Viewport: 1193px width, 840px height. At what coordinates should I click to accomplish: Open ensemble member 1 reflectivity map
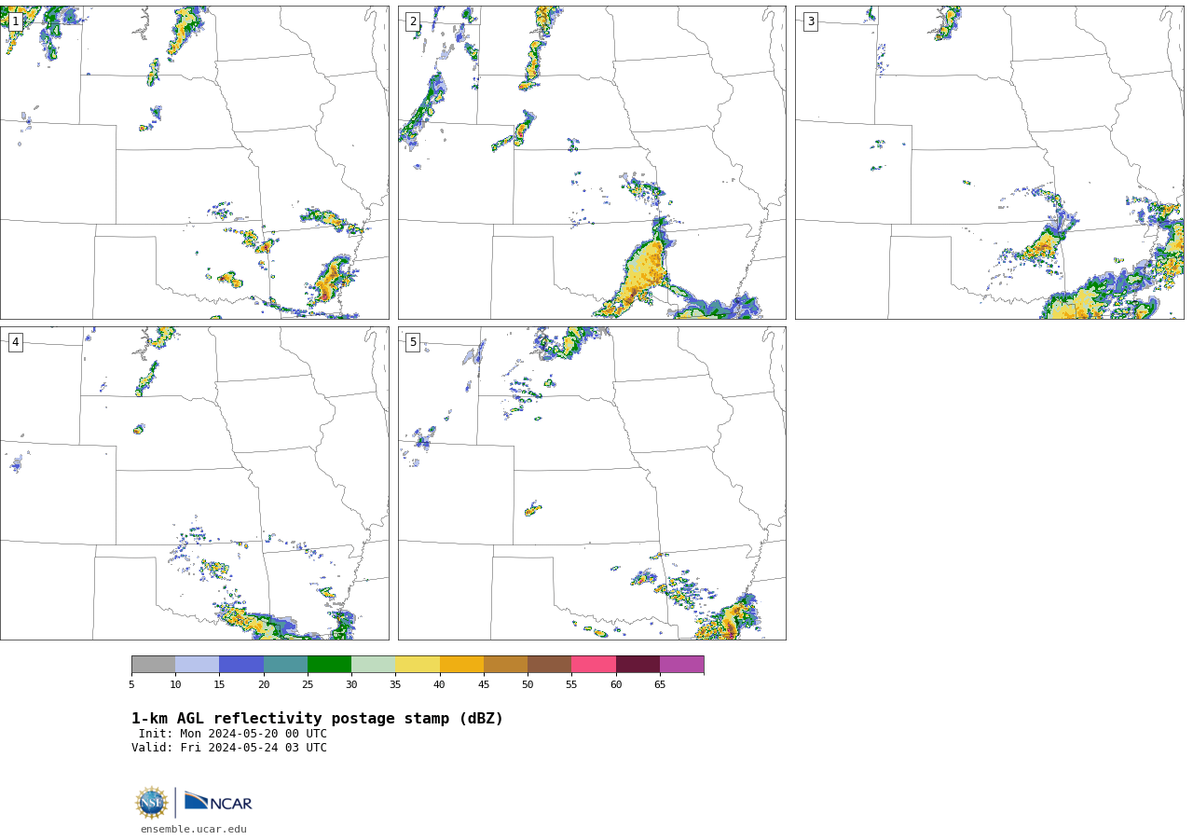click(194, 162)
